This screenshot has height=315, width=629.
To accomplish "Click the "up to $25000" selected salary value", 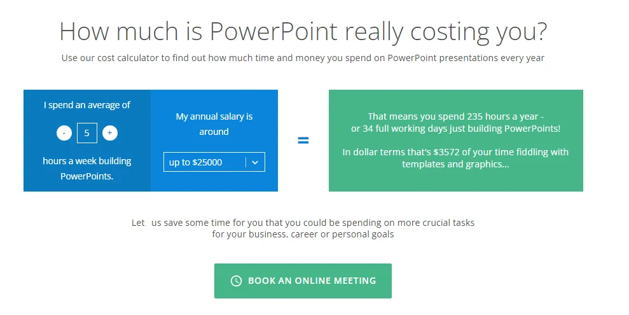I will 196,162.
